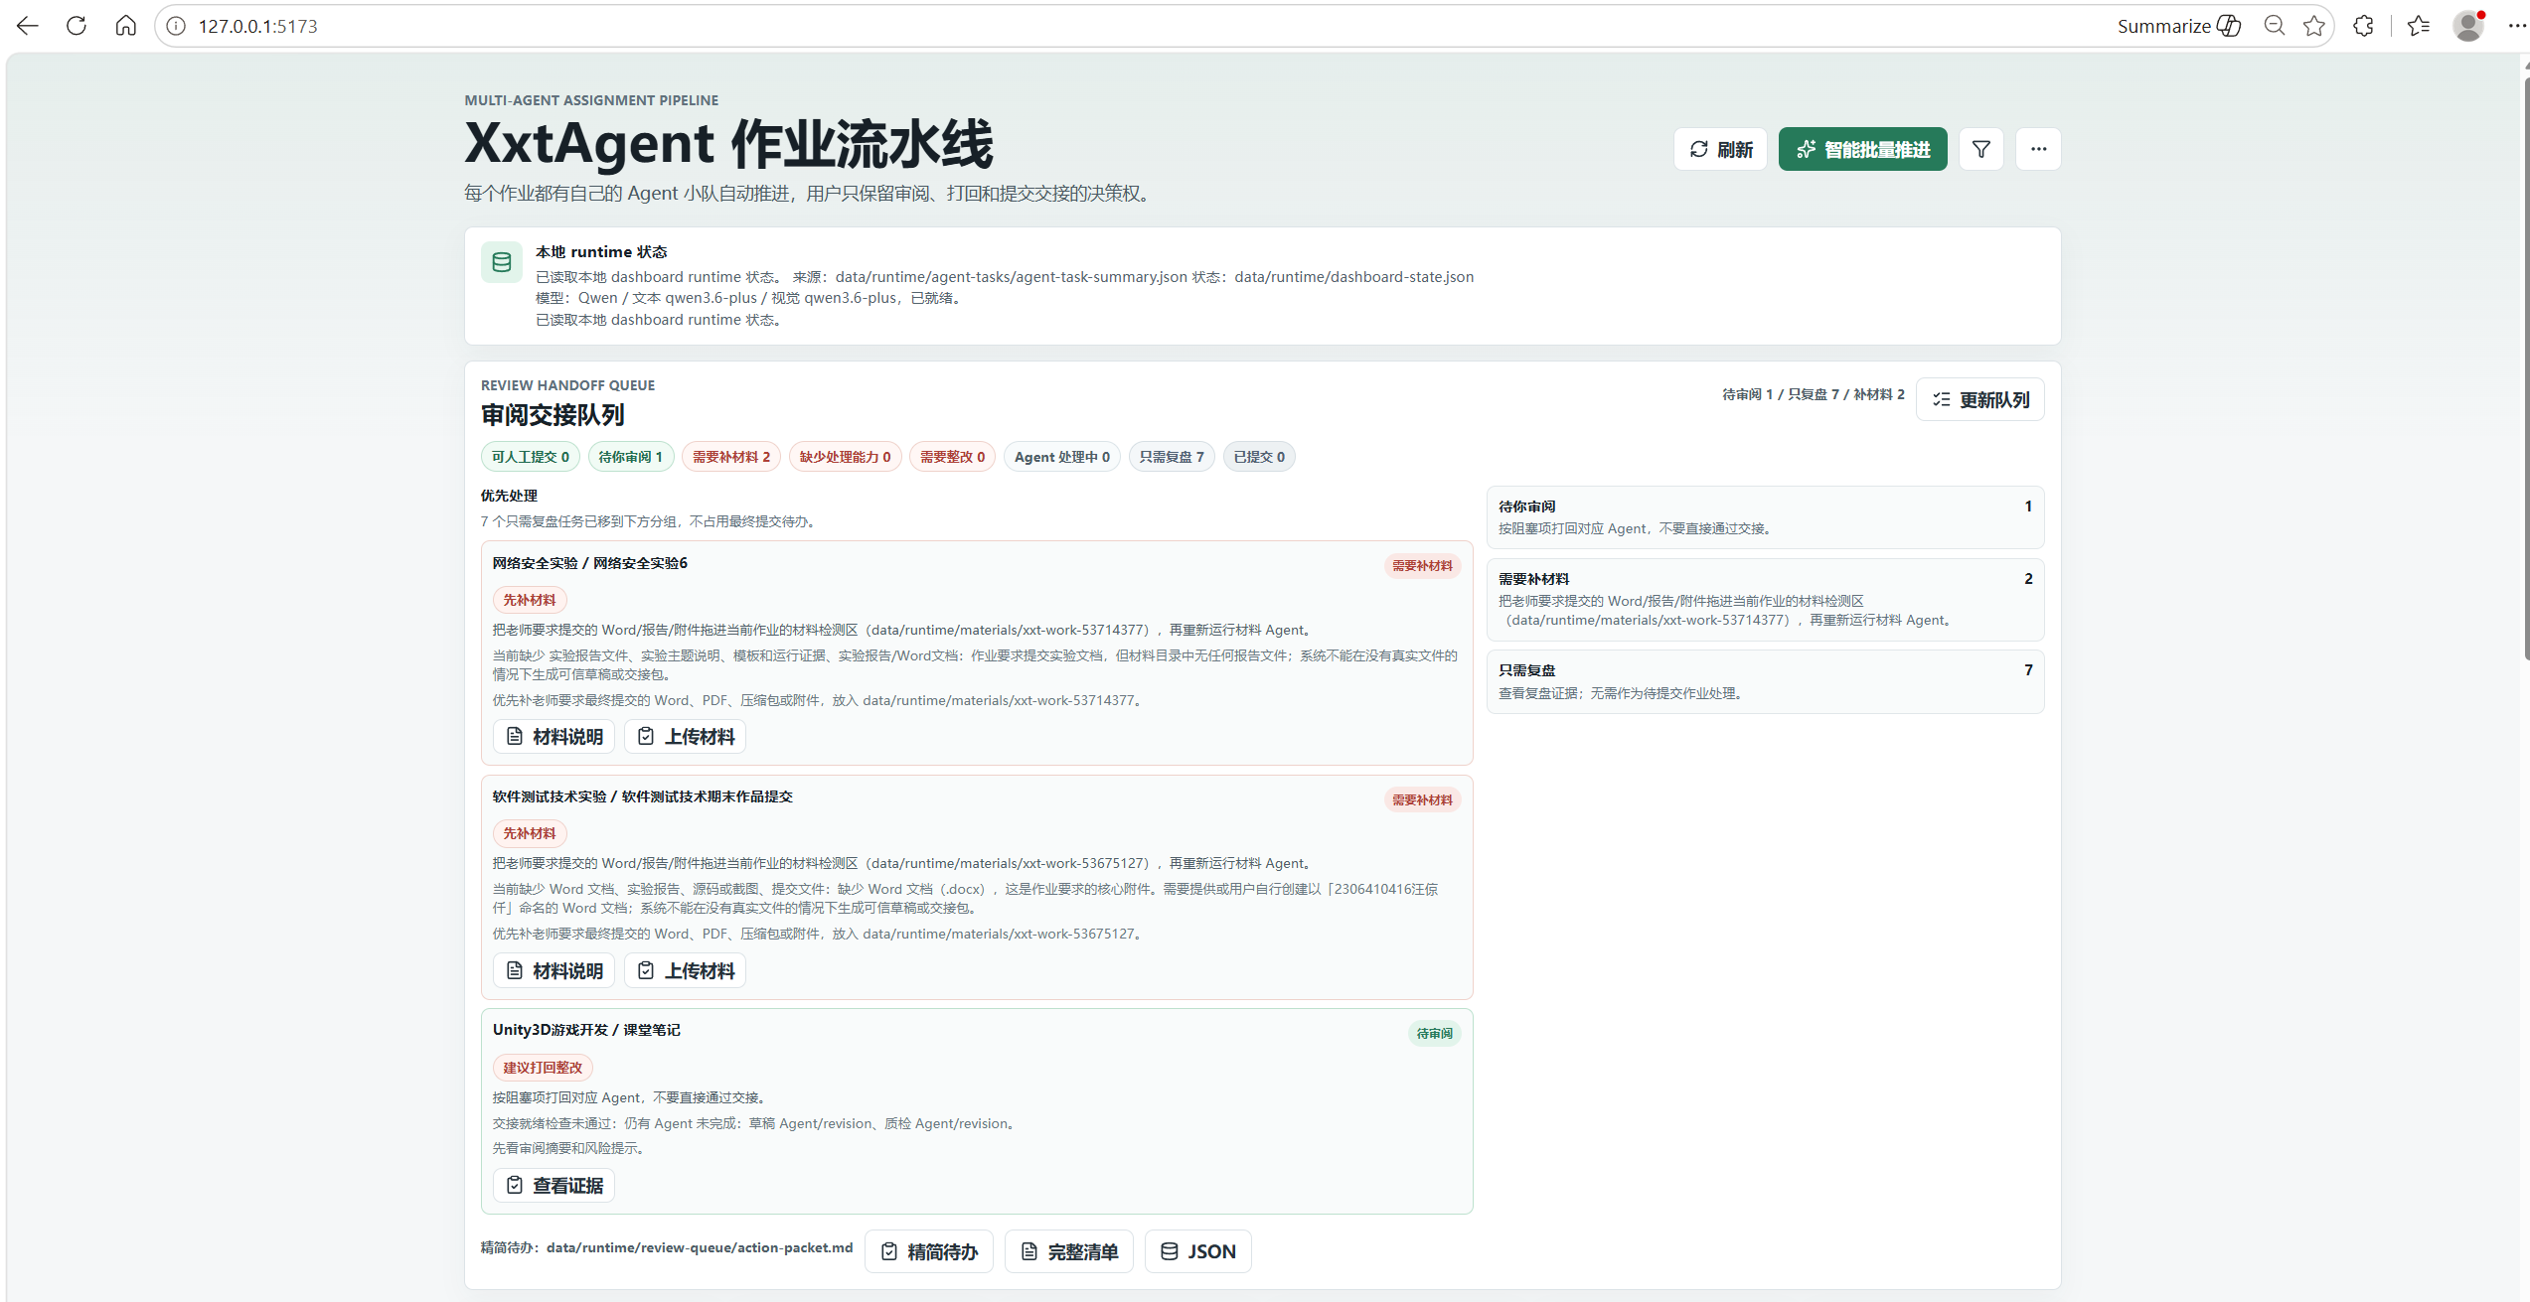Screen dimensions: 2530x1302
Task: Click the 刷新 refresh button
Action: (1720, 149)
